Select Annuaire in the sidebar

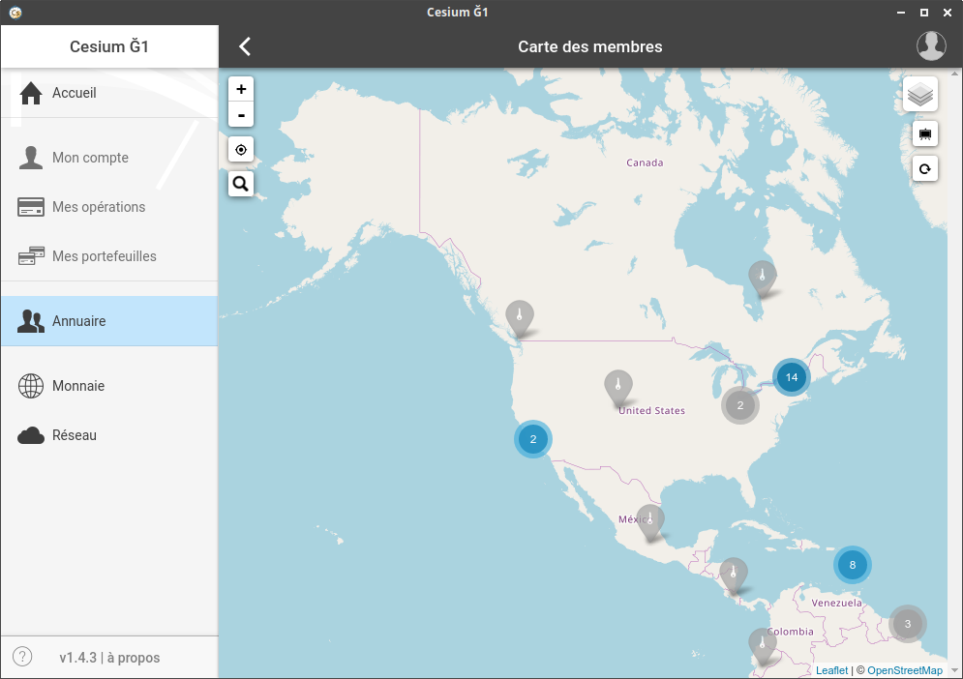(109, 321)
